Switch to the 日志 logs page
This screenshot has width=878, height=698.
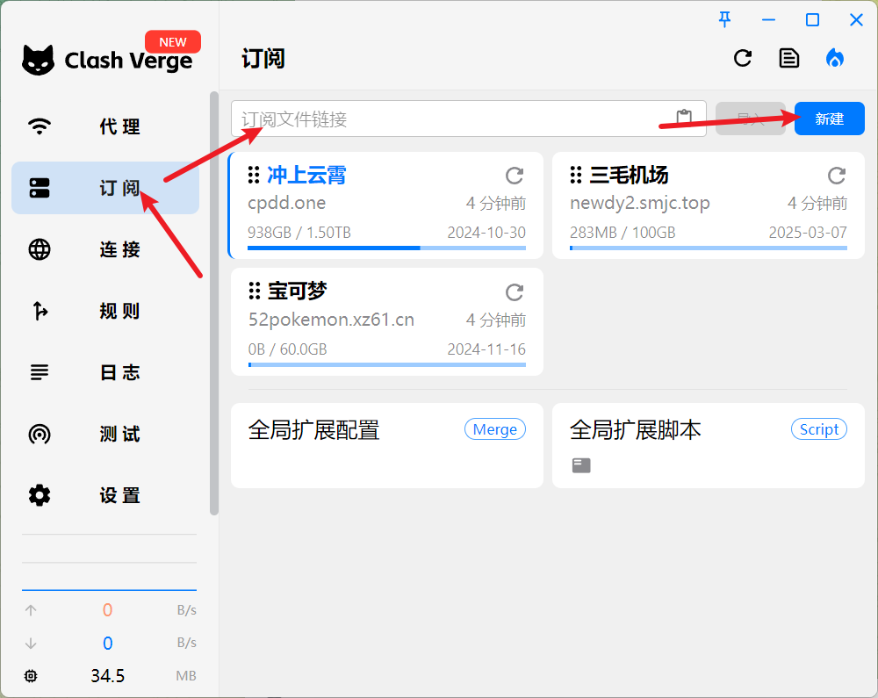[x=105, y=372]
